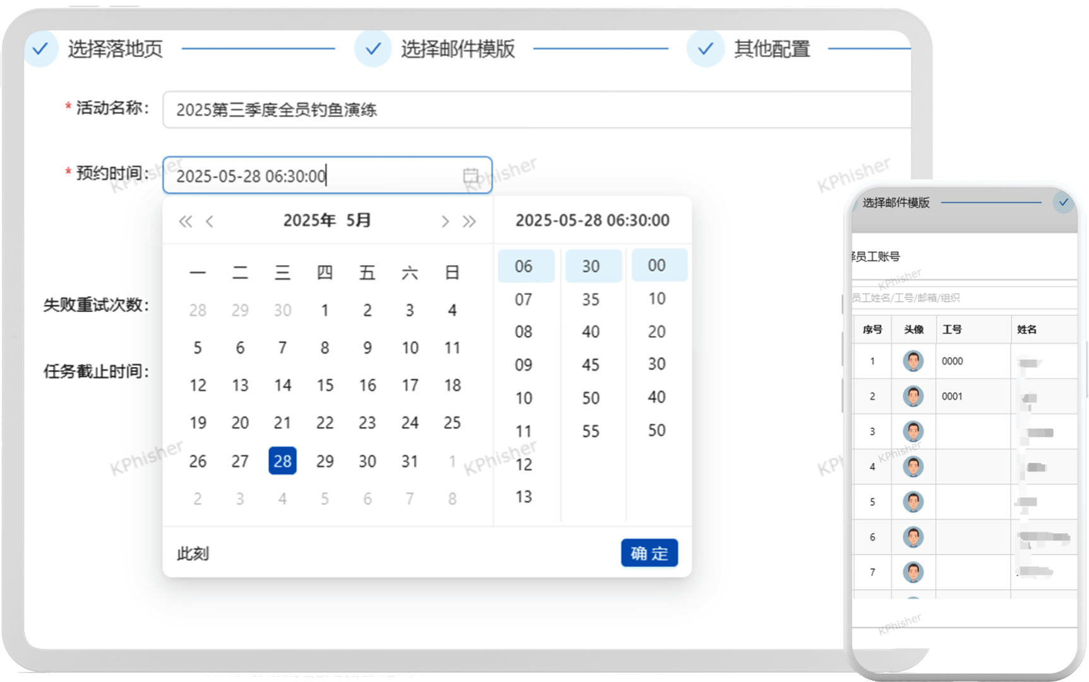The image size is (1089, 682).
Task: Go to previous year with double-left arrow
Action: 185,221
